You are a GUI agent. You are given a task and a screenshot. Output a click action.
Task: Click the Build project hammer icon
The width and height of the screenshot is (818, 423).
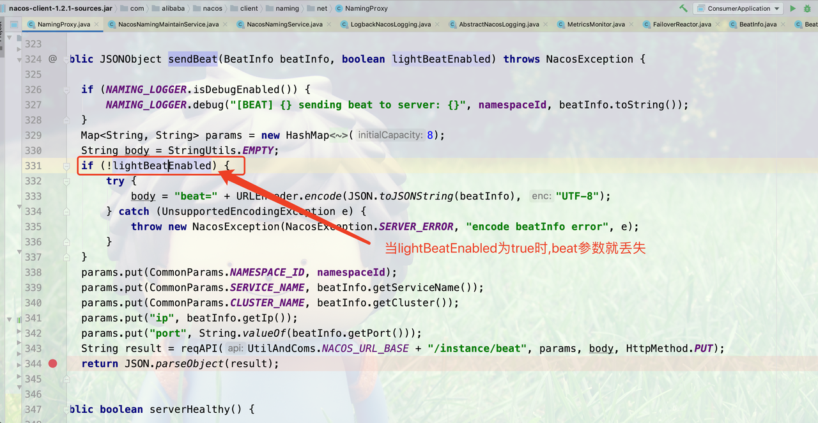pyautogui.click(x=684, y=8)
